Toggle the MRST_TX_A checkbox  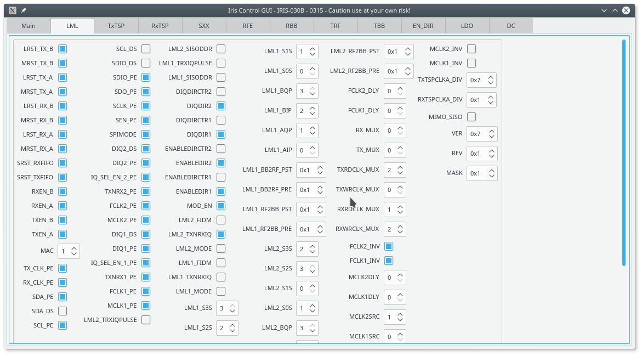[x=63, y=92]
